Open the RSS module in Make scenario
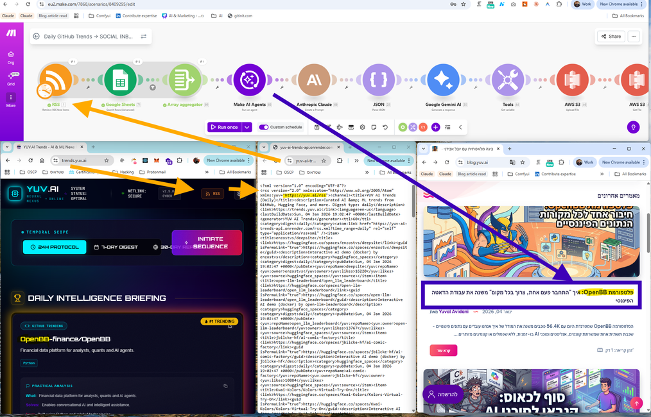 (x=56, y=80)
